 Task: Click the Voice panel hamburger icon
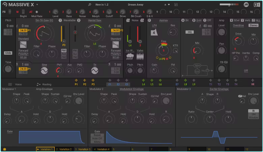(x=10, y=84)
